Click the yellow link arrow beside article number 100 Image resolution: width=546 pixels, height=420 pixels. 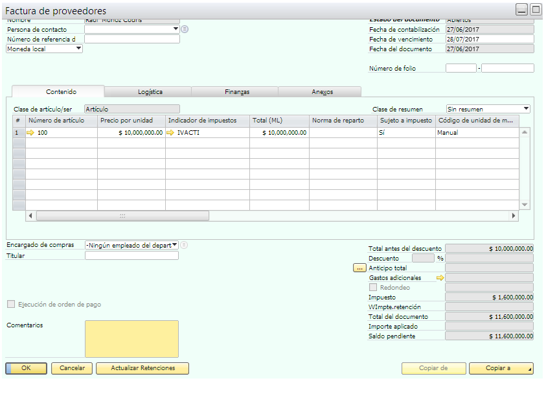click(x=30, y=133)
